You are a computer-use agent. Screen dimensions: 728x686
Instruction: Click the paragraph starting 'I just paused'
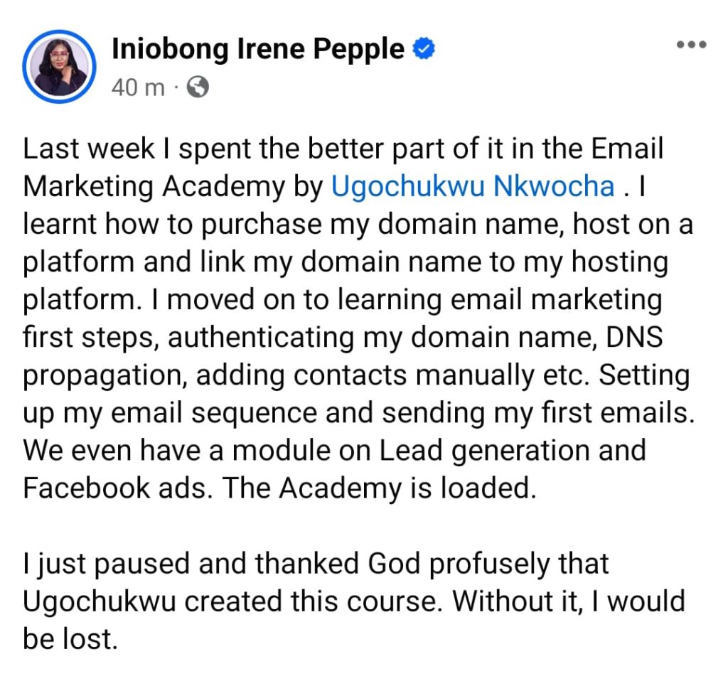point(354,601)
